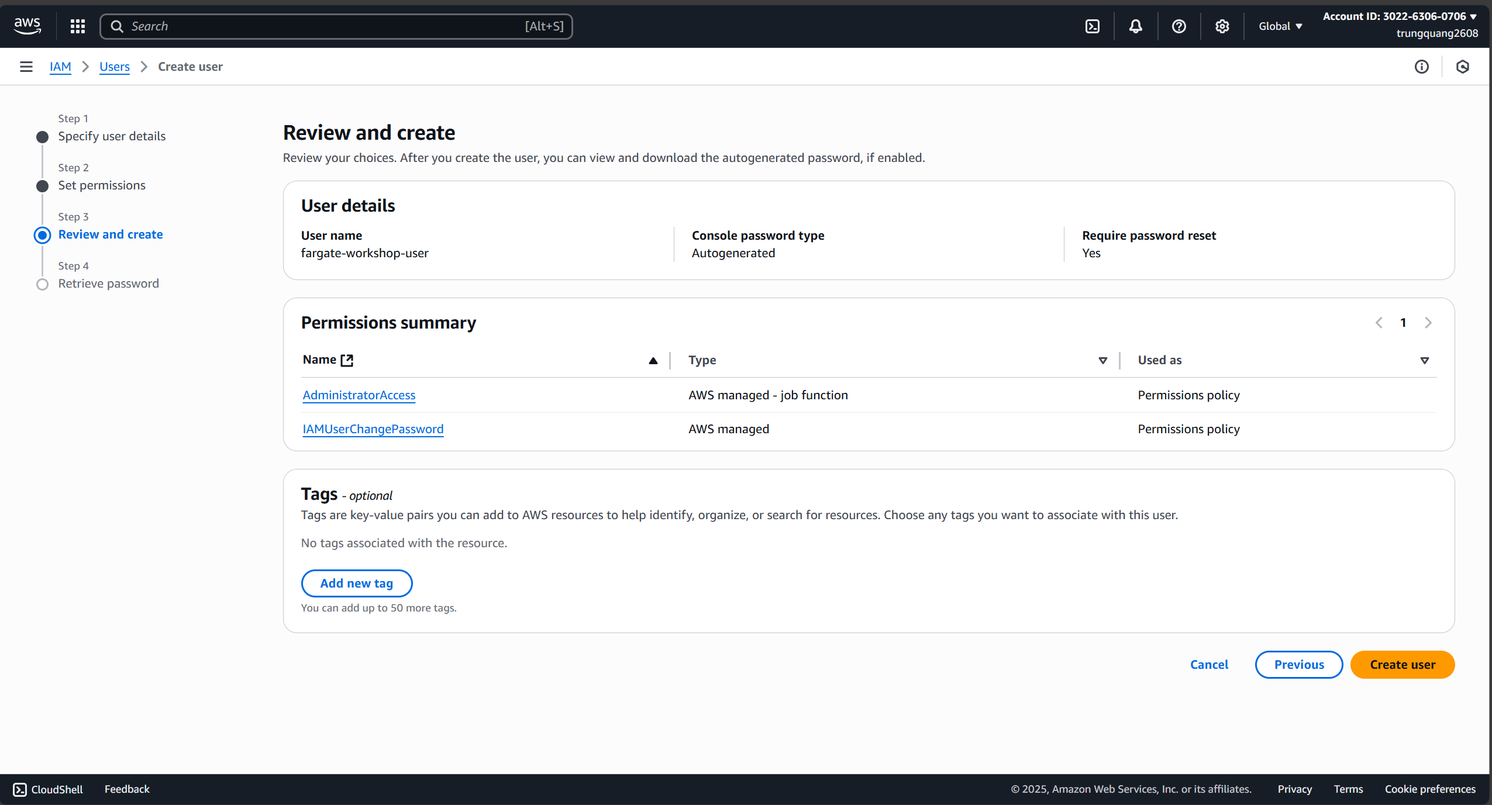Screen dimensions: 1492x805
Task: Navigate to Users breadcrumb
Action: tap(115, 67)
